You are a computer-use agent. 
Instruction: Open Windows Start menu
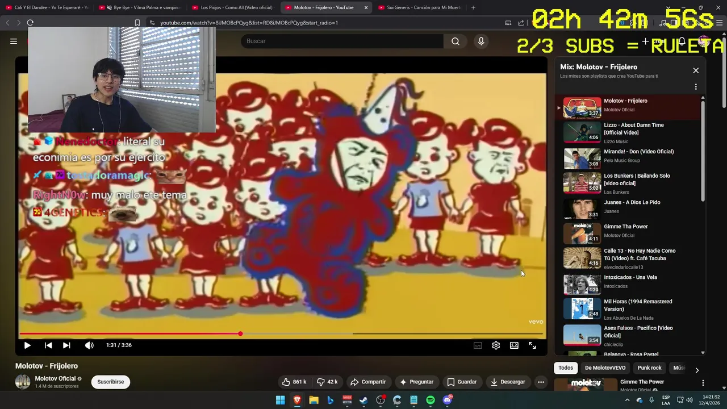(x=280, y=400)
